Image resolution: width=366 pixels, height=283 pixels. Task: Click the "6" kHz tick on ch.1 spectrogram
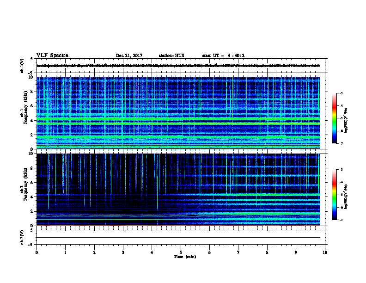tap(32, 106)
